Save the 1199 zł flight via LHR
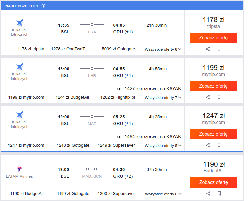This screenshot has height=201, width=248. coord(219,97)
